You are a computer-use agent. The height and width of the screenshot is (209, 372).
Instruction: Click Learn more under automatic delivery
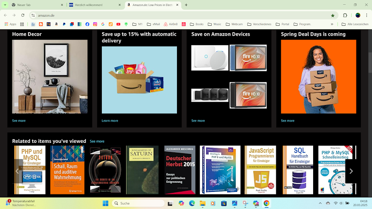[x=110, y=121]
